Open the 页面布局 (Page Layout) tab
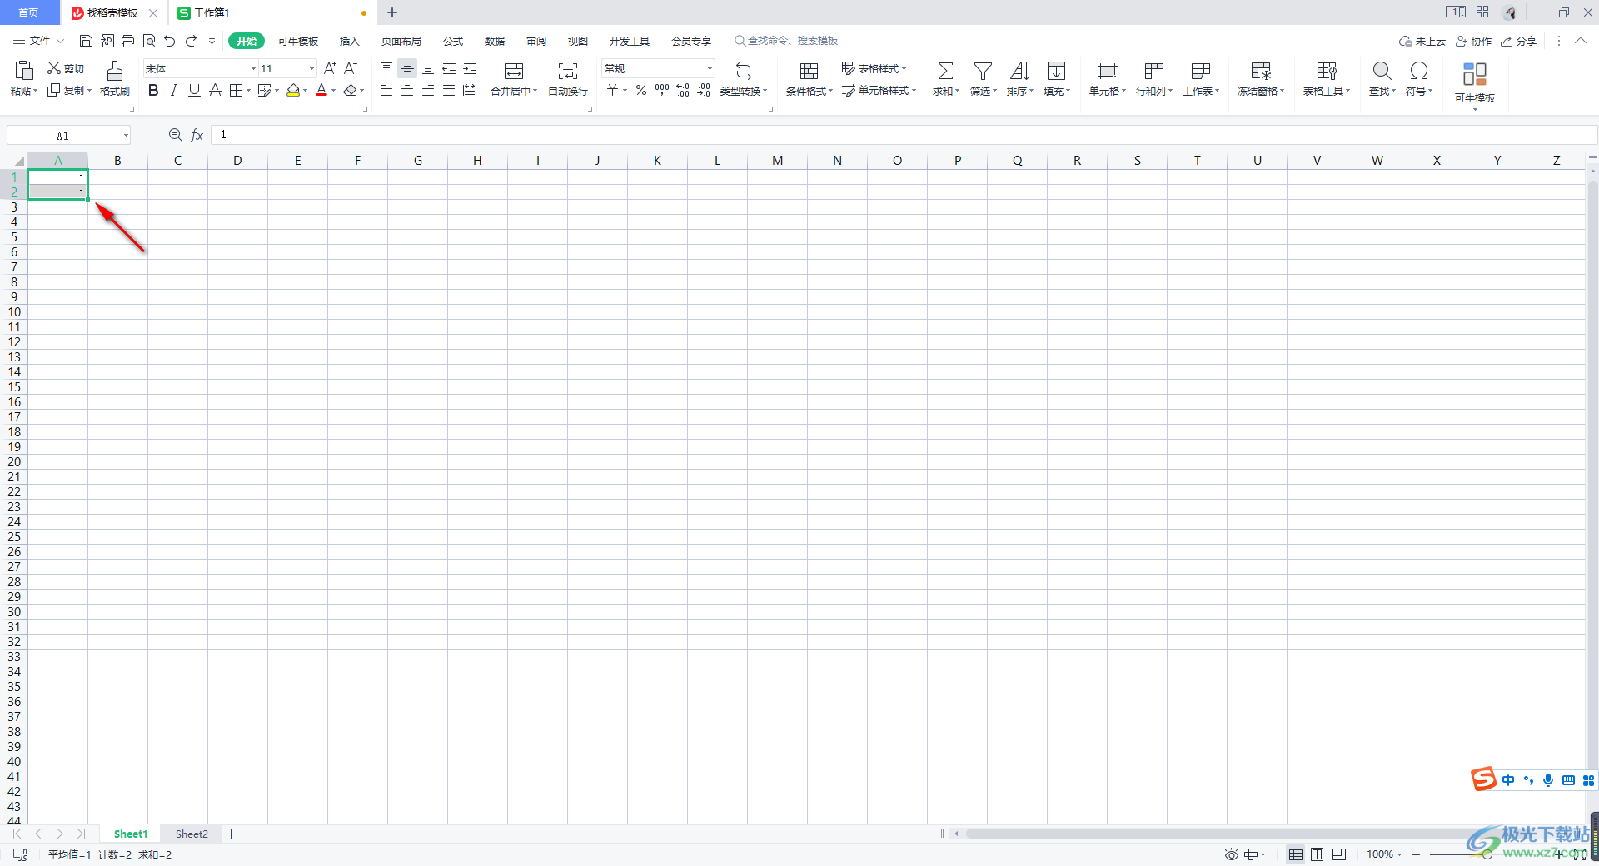 tap(401, 41)
